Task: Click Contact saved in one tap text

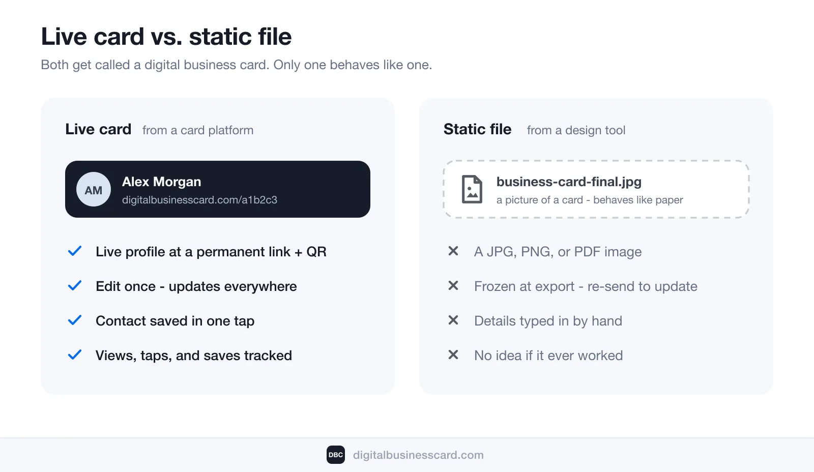Action: pos(175,321)
